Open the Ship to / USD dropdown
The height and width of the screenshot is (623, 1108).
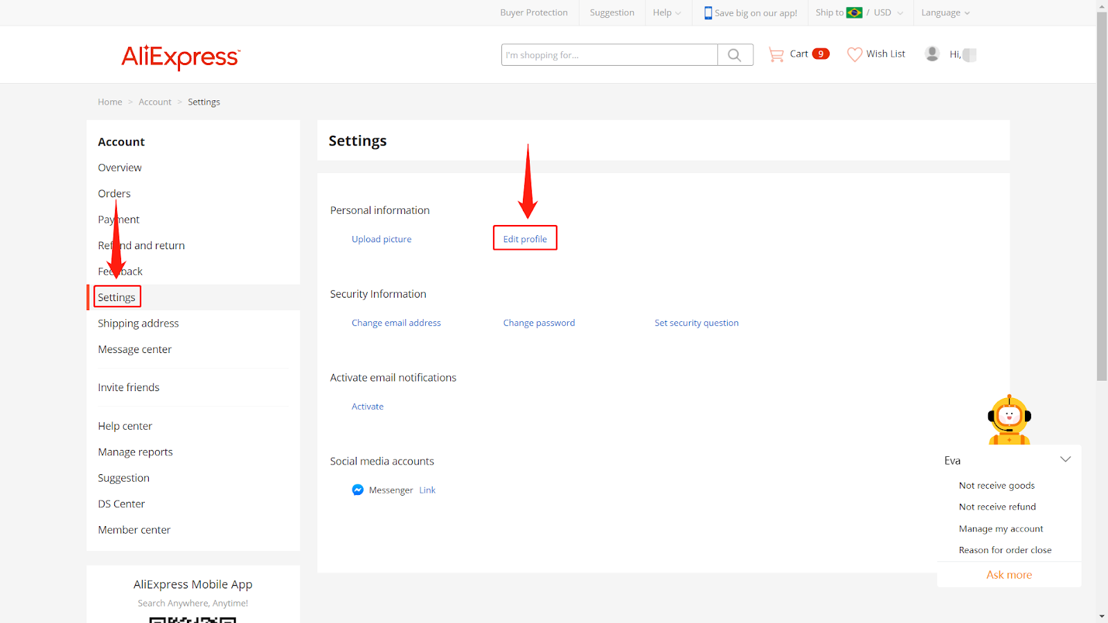tap(859, 12)
